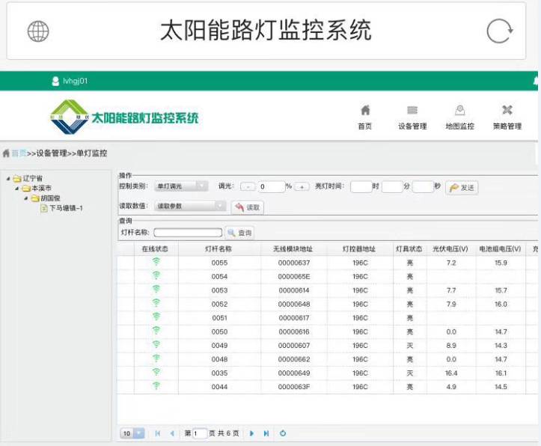Click wifi status icon for pole 0048

pos(156,358)
